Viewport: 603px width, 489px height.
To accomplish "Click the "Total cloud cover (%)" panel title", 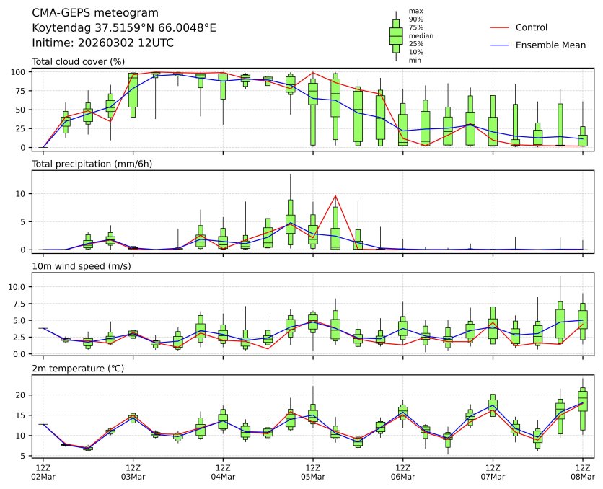I will pos(79,62).
